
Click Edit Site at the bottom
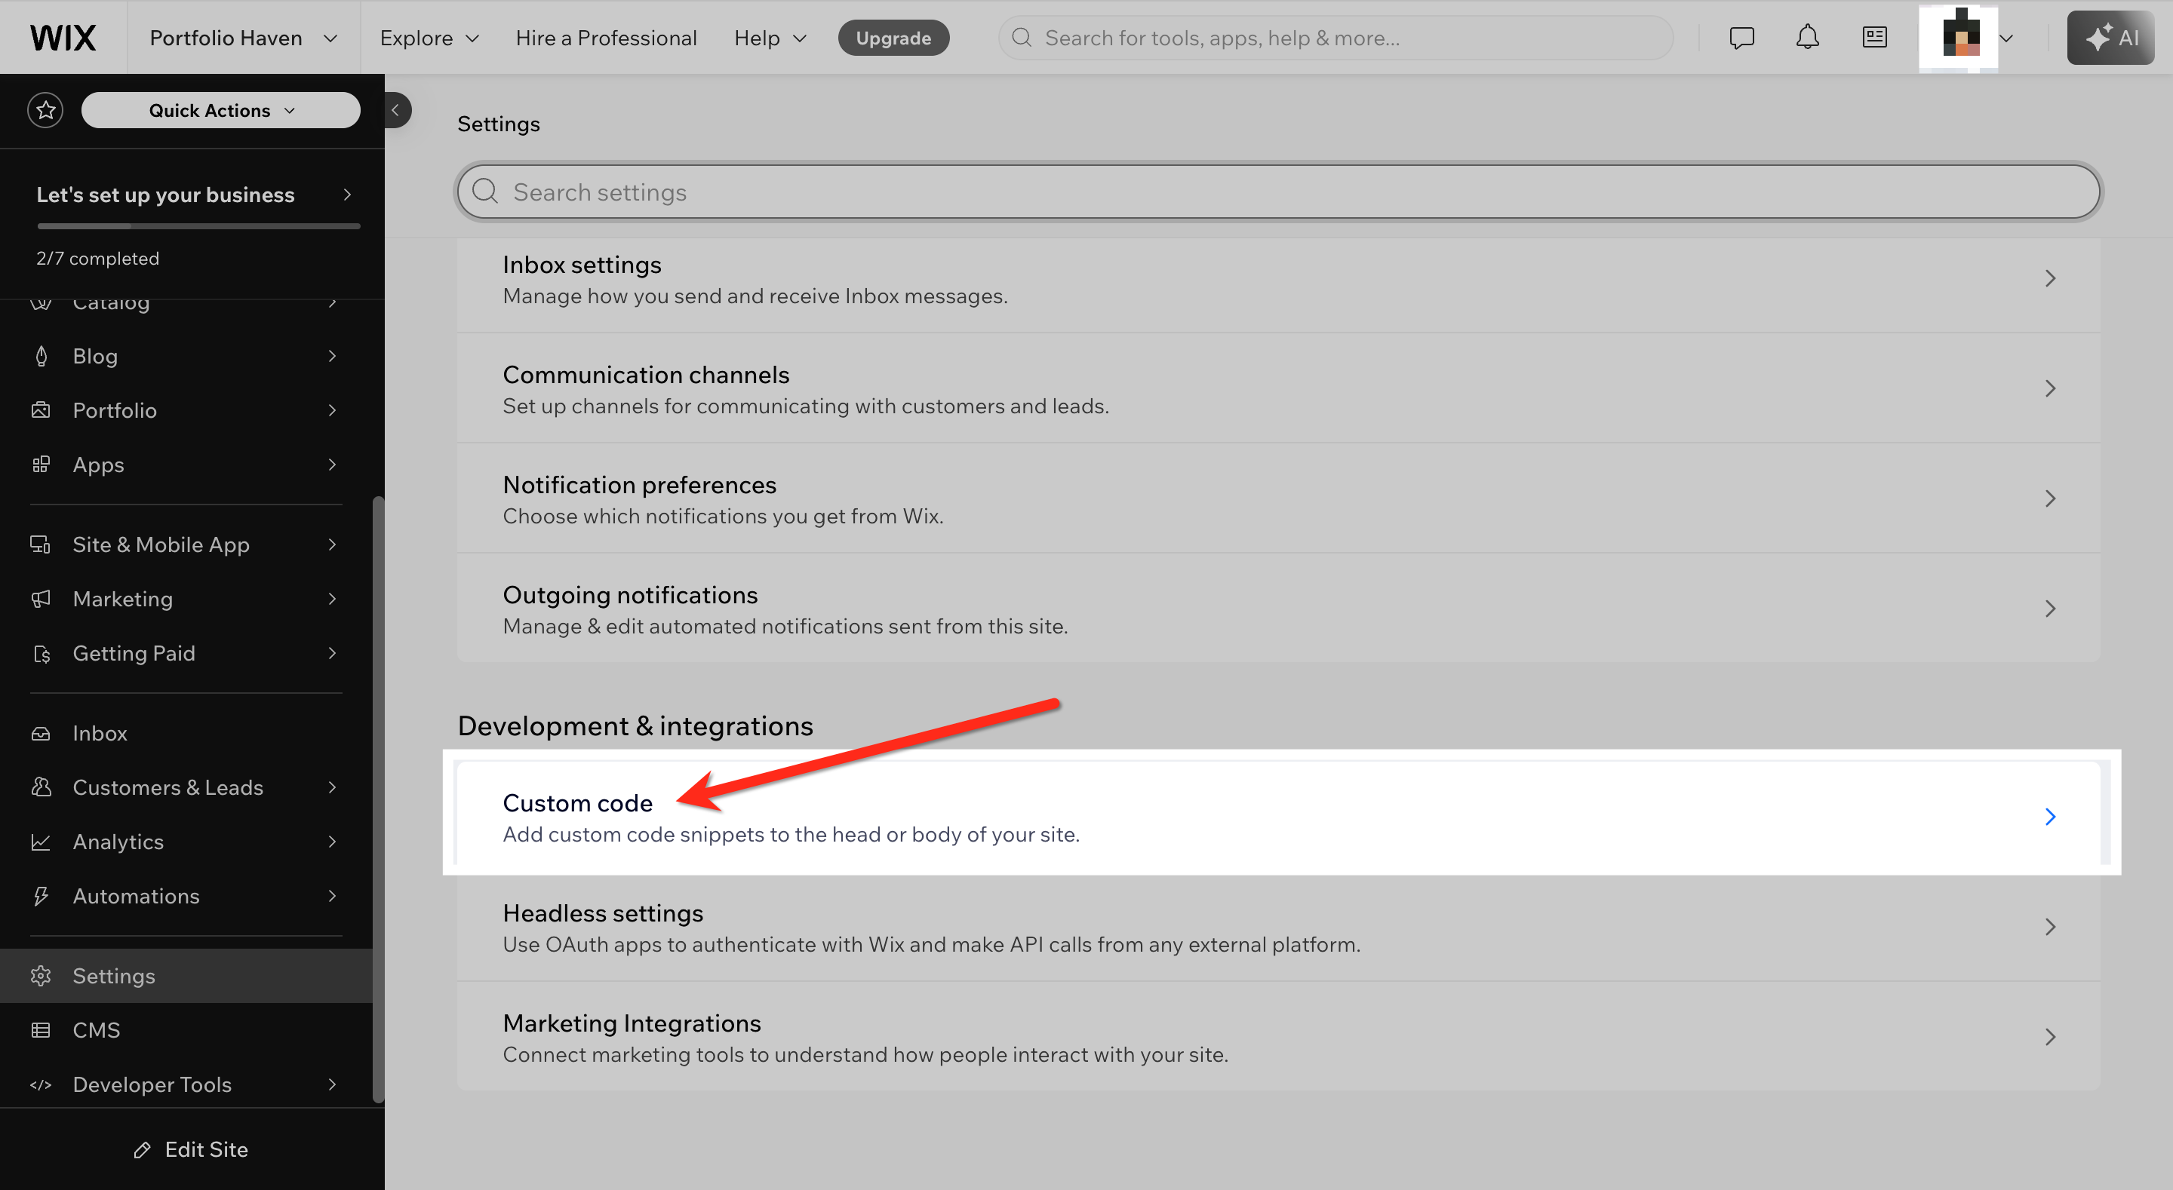click(x=192, y=1149)
